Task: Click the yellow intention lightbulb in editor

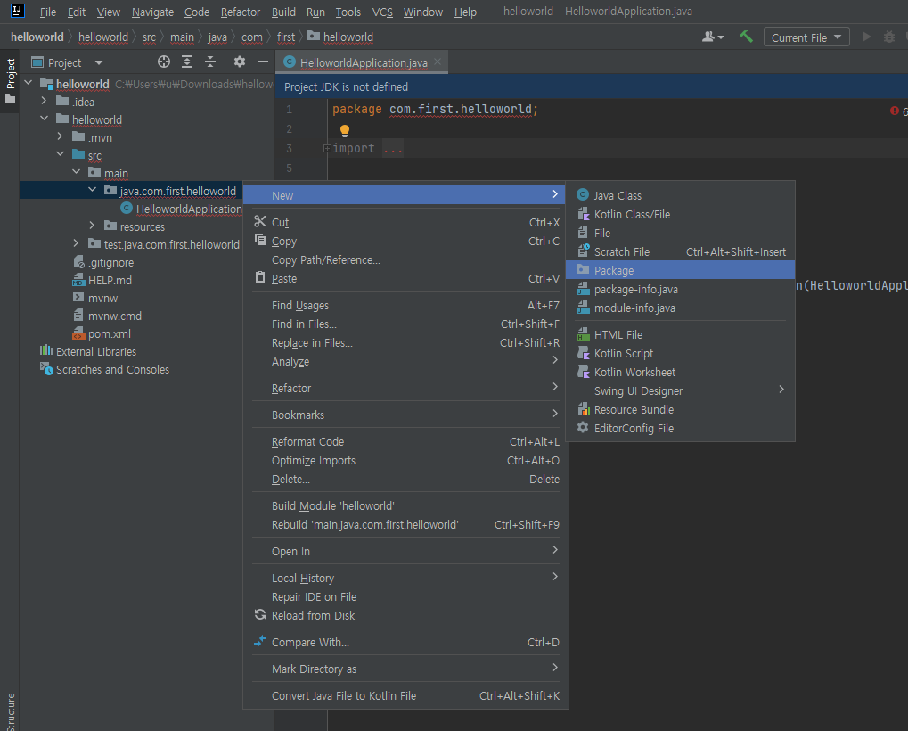Action: [345, 130]
